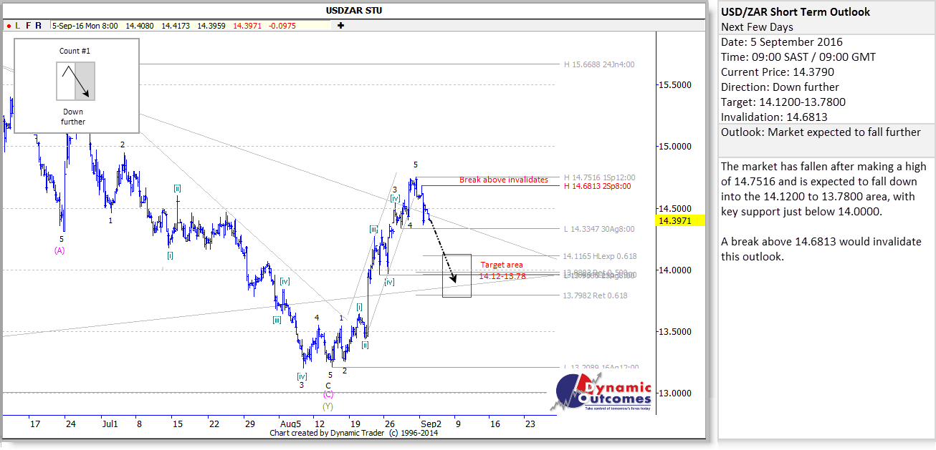This screenshot has width=936, height=450.
Task: Click the L button in chart toolbar
Action: pos(17,26)
